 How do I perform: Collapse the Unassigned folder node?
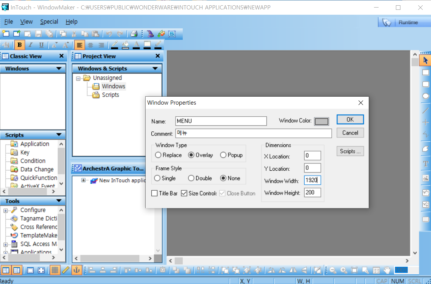point(79,78)
